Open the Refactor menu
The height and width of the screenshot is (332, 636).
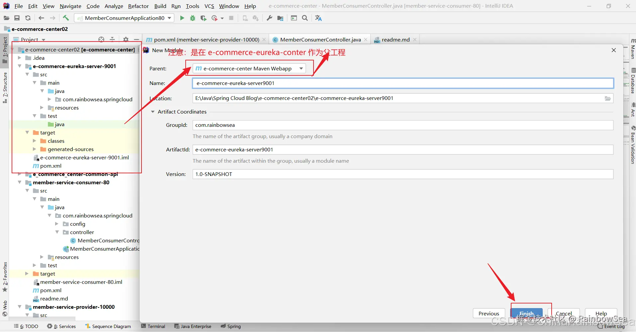pos(138,6)
